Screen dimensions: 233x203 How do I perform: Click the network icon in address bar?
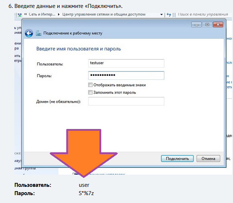(20, 15)
